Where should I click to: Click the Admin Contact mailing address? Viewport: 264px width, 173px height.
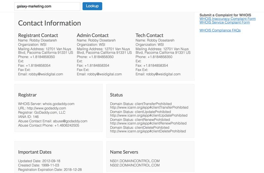(104, 51)
